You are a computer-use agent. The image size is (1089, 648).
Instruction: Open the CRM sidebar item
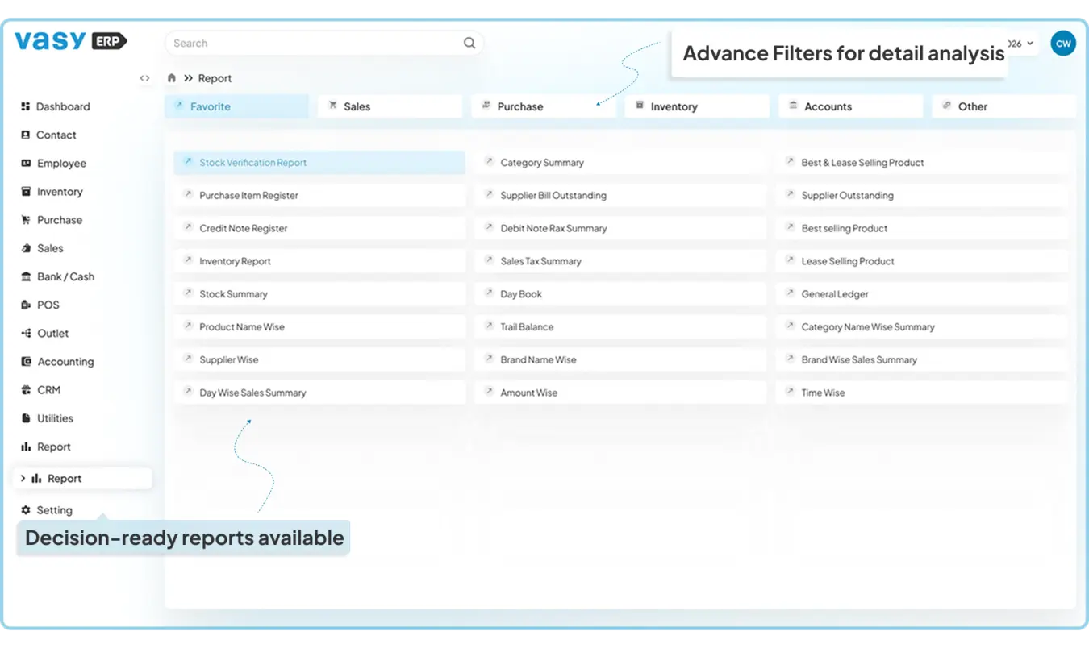click(x=48, y=390)
